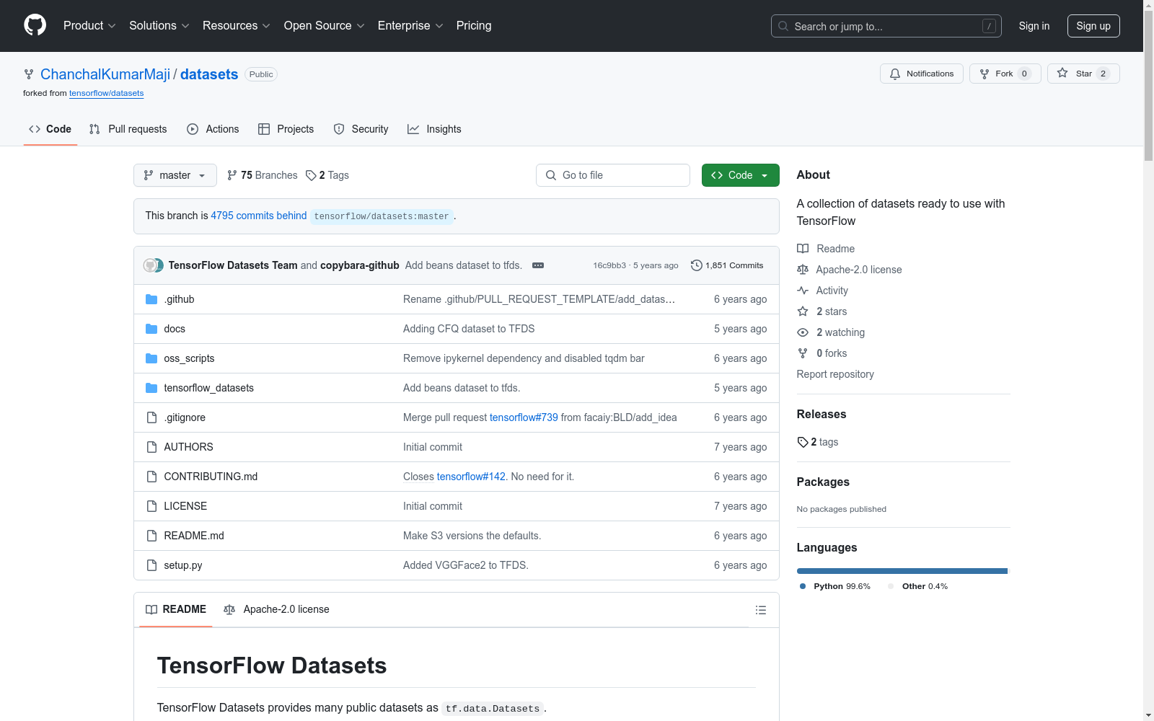Click the .gitignore file icon

point(151,417)
